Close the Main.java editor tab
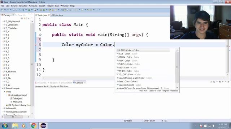The width and height of the screenshot is (231, 129). (49, 15)
